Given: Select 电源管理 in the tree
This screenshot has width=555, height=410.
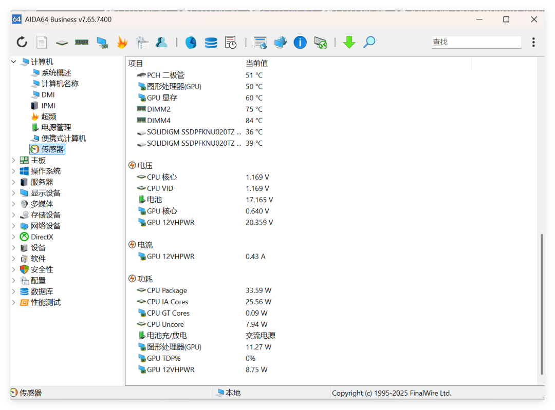Looking at the screenshot, I should point(56,127).
